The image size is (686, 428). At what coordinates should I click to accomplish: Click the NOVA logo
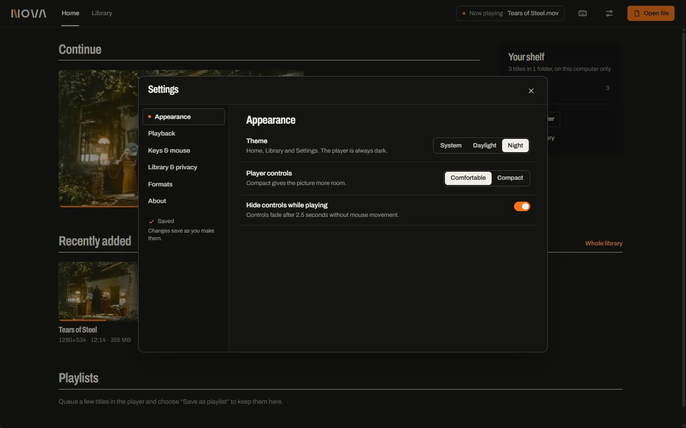click(x=29, y=13)
